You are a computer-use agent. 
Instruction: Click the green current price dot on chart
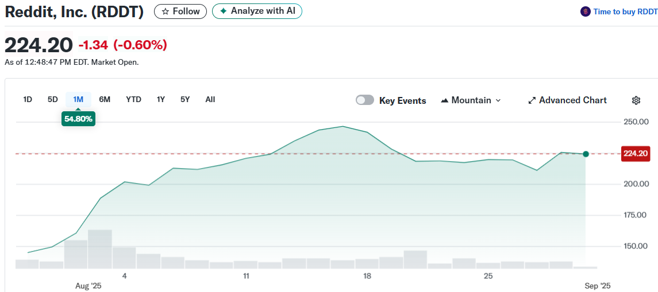(586, 154)
